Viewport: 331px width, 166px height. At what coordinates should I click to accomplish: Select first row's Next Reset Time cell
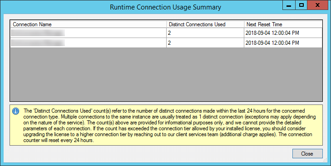click(283, 33)
